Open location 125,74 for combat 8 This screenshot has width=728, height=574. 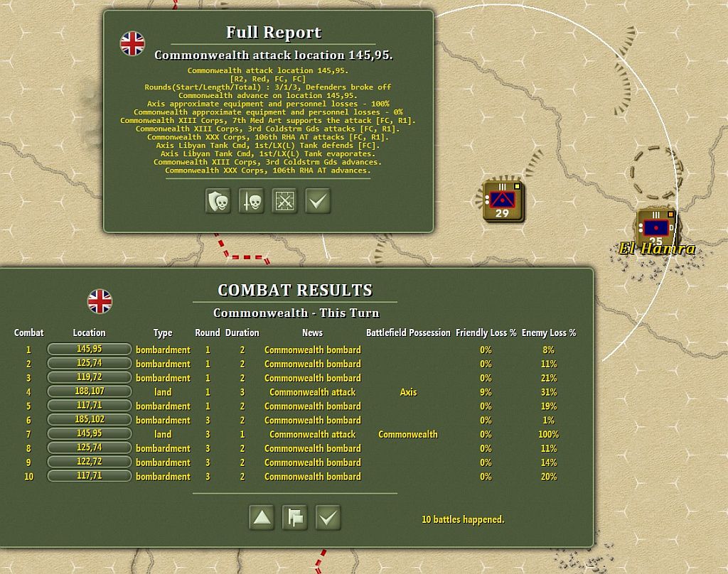[89, 448]
